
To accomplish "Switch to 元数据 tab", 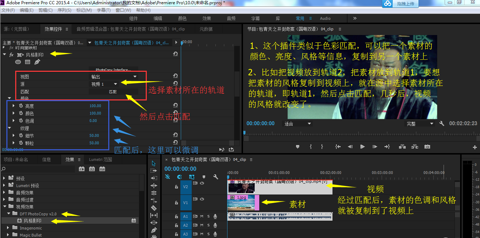I will (206, 29).
